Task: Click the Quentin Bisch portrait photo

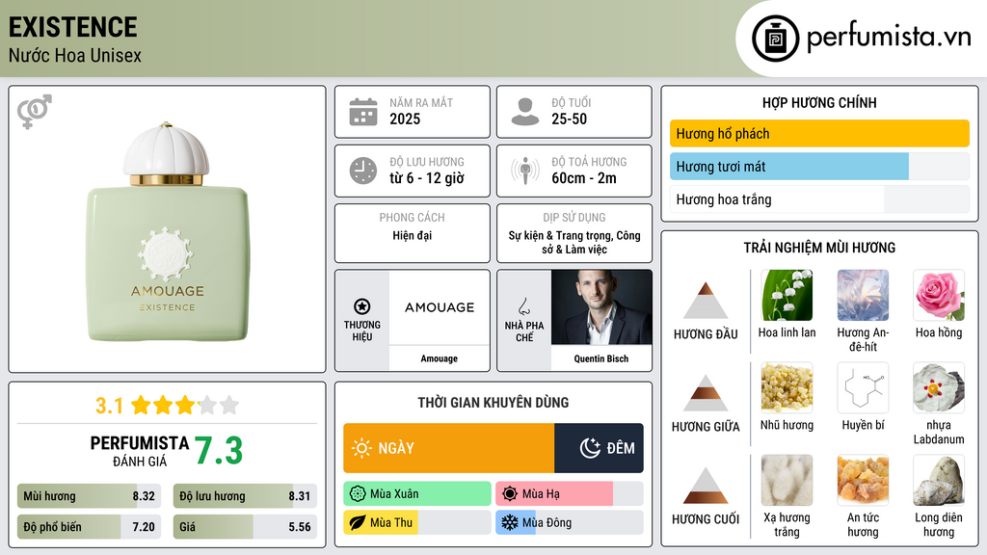Action: point(601,307)
